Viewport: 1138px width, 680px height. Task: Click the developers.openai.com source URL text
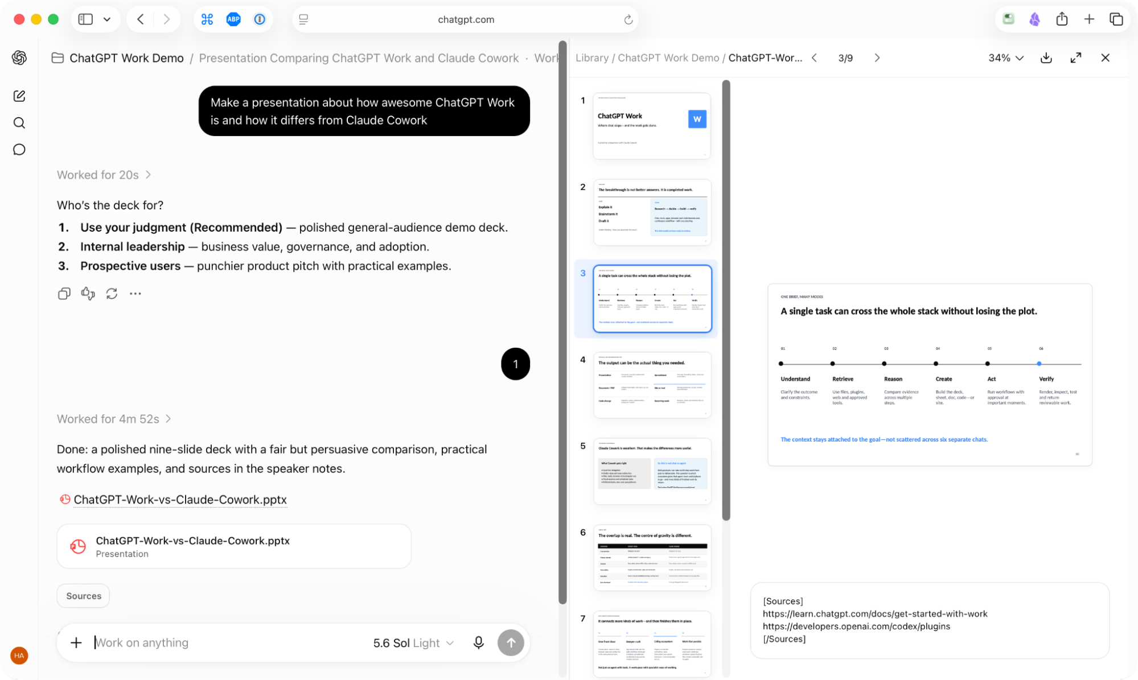(856, 627)
